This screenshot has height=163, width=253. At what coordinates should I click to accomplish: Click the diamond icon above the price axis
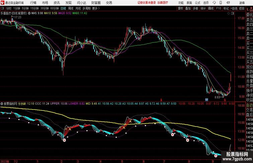click(x=229, y=13)
